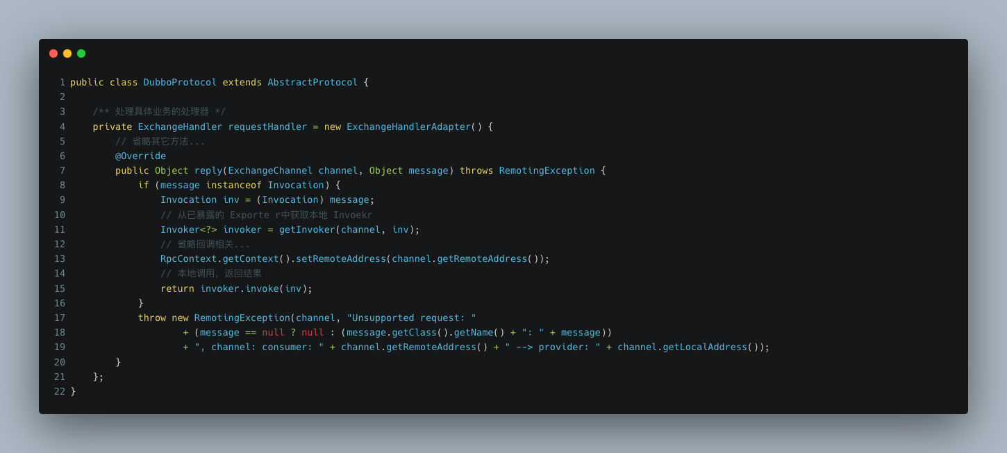Click getLocalAddress call on line 19
This screenshot has height=453, width=1007.
pyautogui.click(x=705, y=347)
